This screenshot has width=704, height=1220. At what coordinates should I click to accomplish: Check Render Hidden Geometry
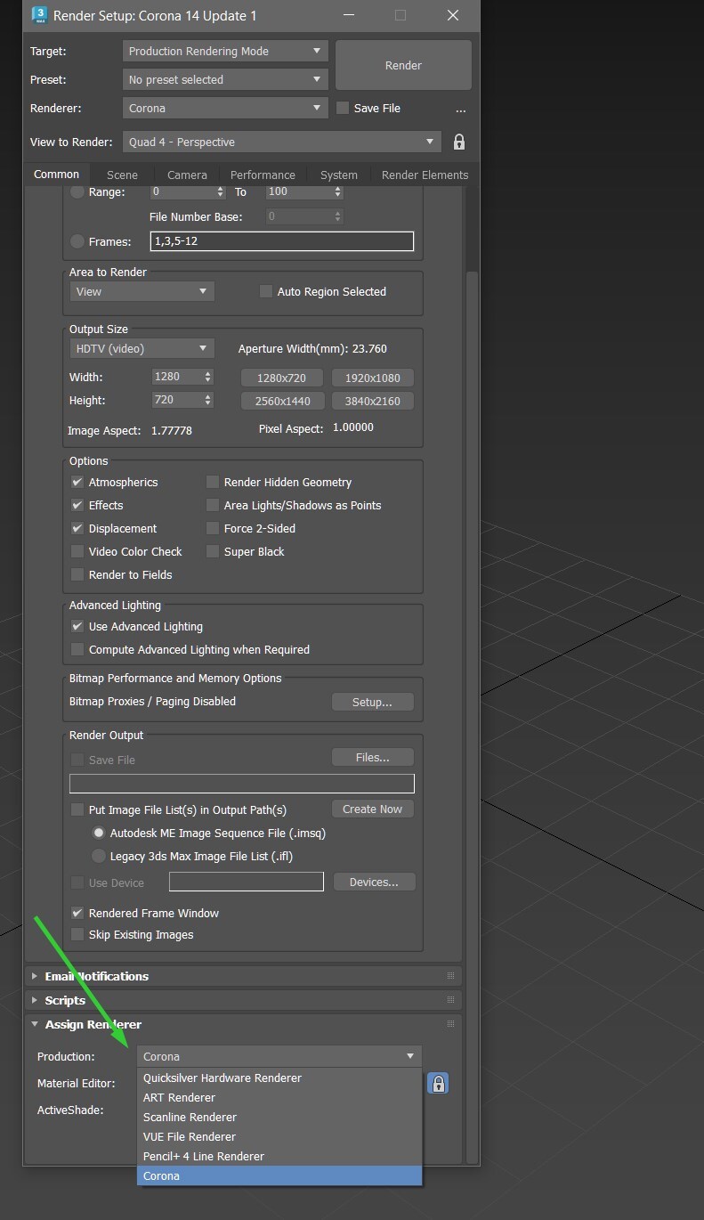click(213, 482)
